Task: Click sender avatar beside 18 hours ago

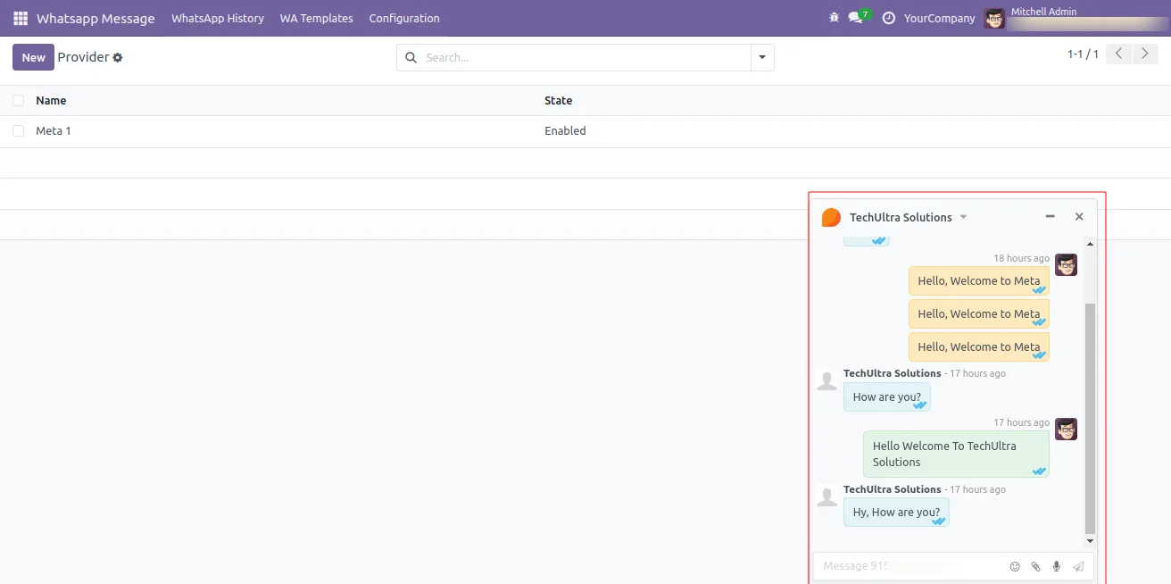Action: (x=1066, y=264)
